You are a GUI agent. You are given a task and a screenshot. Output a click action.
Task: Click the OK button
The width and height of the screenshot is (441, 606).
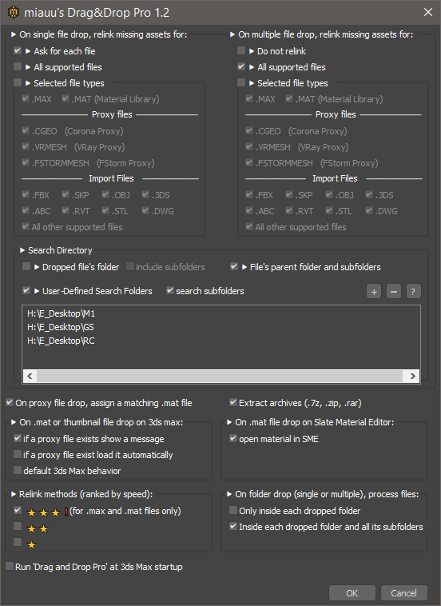tap(352, 593)
